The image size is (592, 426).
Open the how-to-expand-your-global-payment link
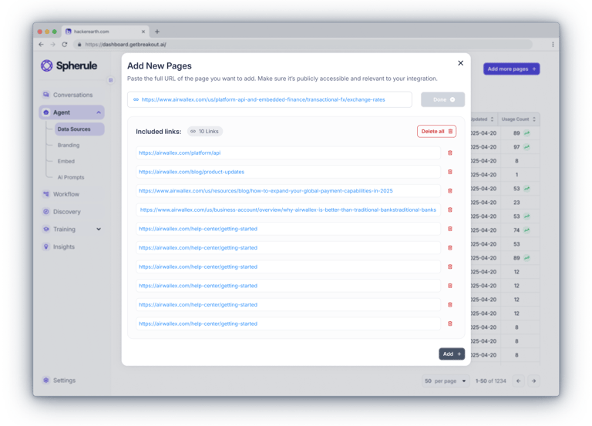tap(265, 190)
